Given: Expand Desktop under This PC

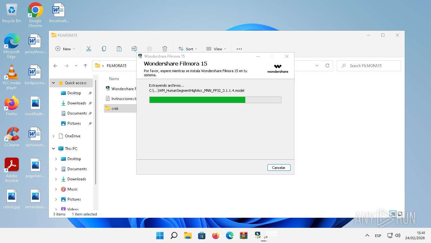Looking at the screenshot, I should pyautogui.click(x=56, y=159).
